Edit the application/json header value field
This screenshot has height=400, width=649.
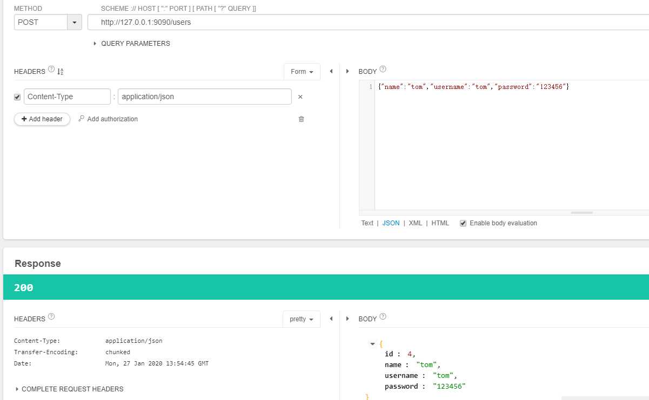[204, 96]
